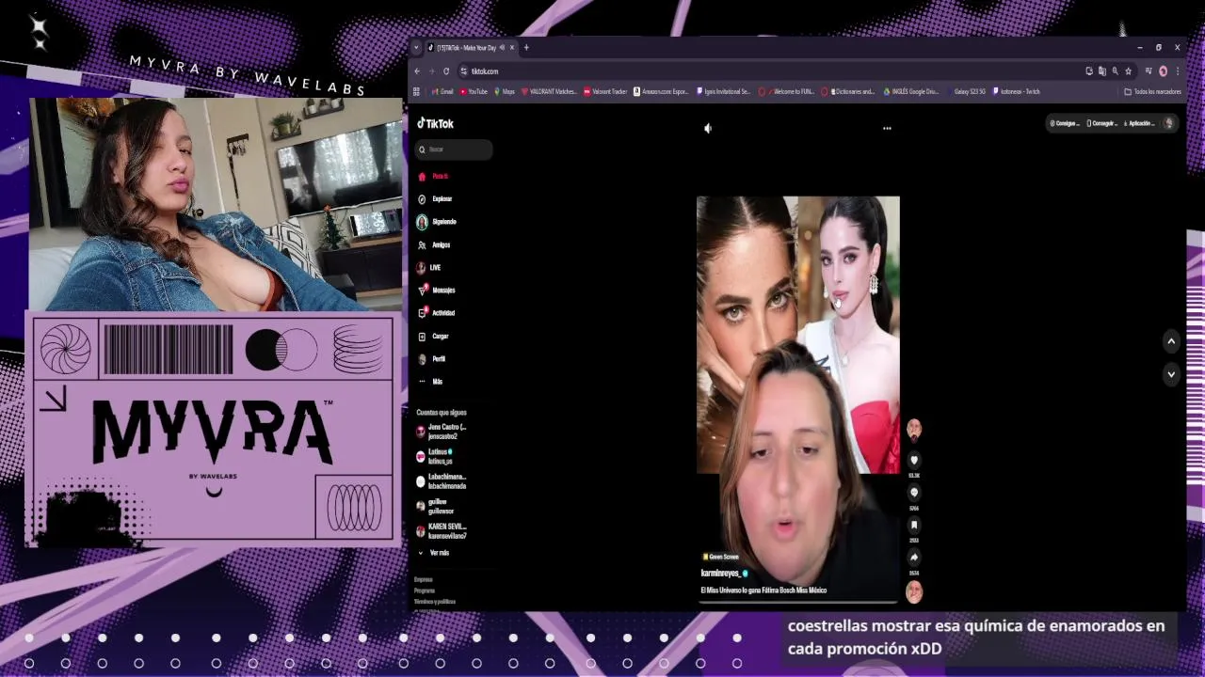This screenshot has width=1205, height=677.
Task: Click Conseguir aplicación button in header
Action: [1101, 123]
